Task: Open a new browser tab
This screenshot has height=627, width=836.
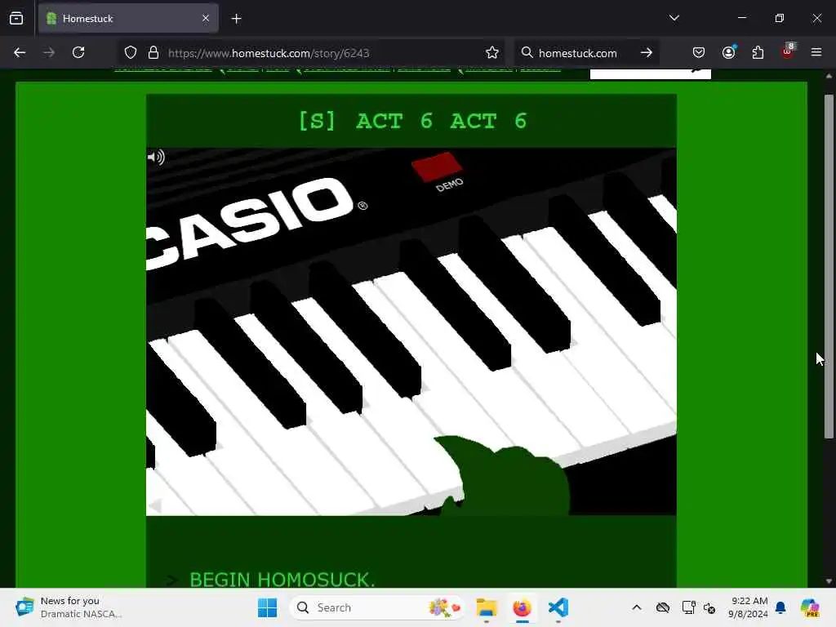Action: (x=236, y=19)
